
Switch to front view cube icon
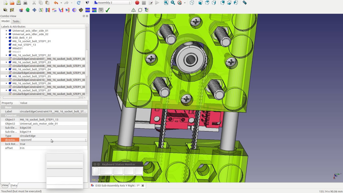click(x=200, y=3)
